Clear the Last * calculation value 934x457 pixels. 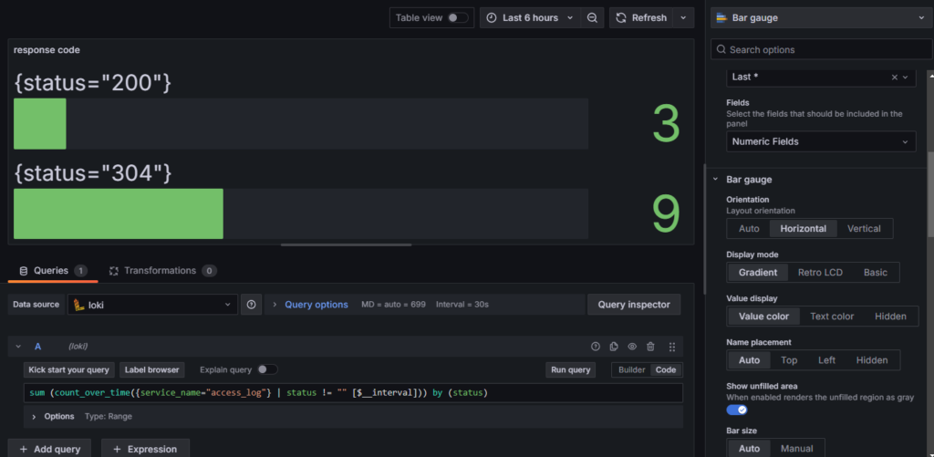point(894,77)
